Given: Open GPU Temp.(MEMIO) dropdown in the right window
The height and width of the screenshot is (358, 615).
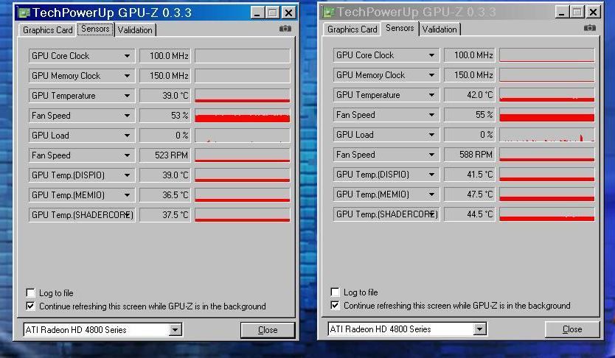Looking at the screenshot, I should [x=431, y=194].
